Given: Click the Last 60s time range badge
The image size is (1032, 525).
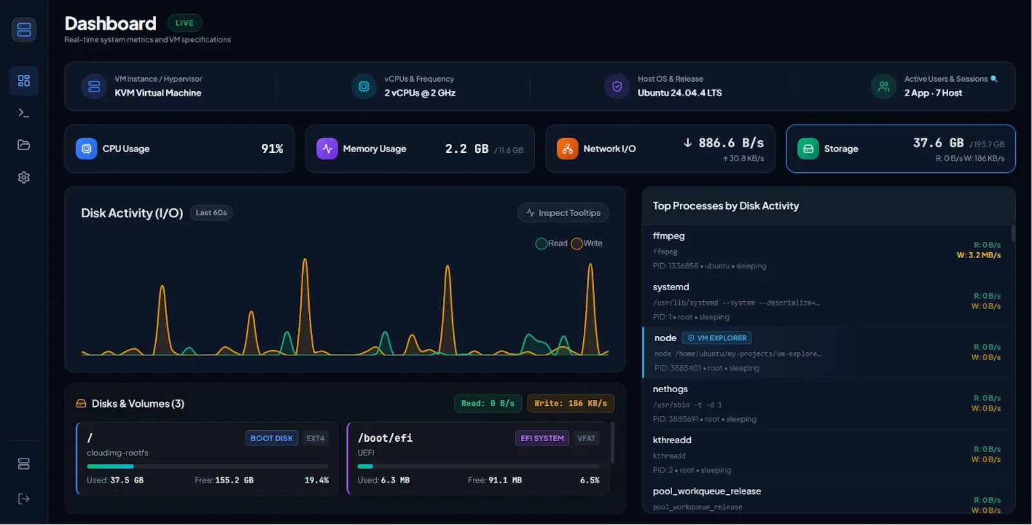Looking at the screenshot, I should 212,213.
